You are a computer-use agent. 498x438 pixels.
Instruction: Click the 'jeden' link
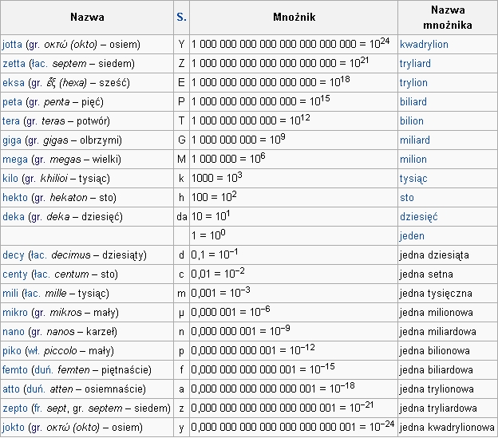(x=412, y=236)
